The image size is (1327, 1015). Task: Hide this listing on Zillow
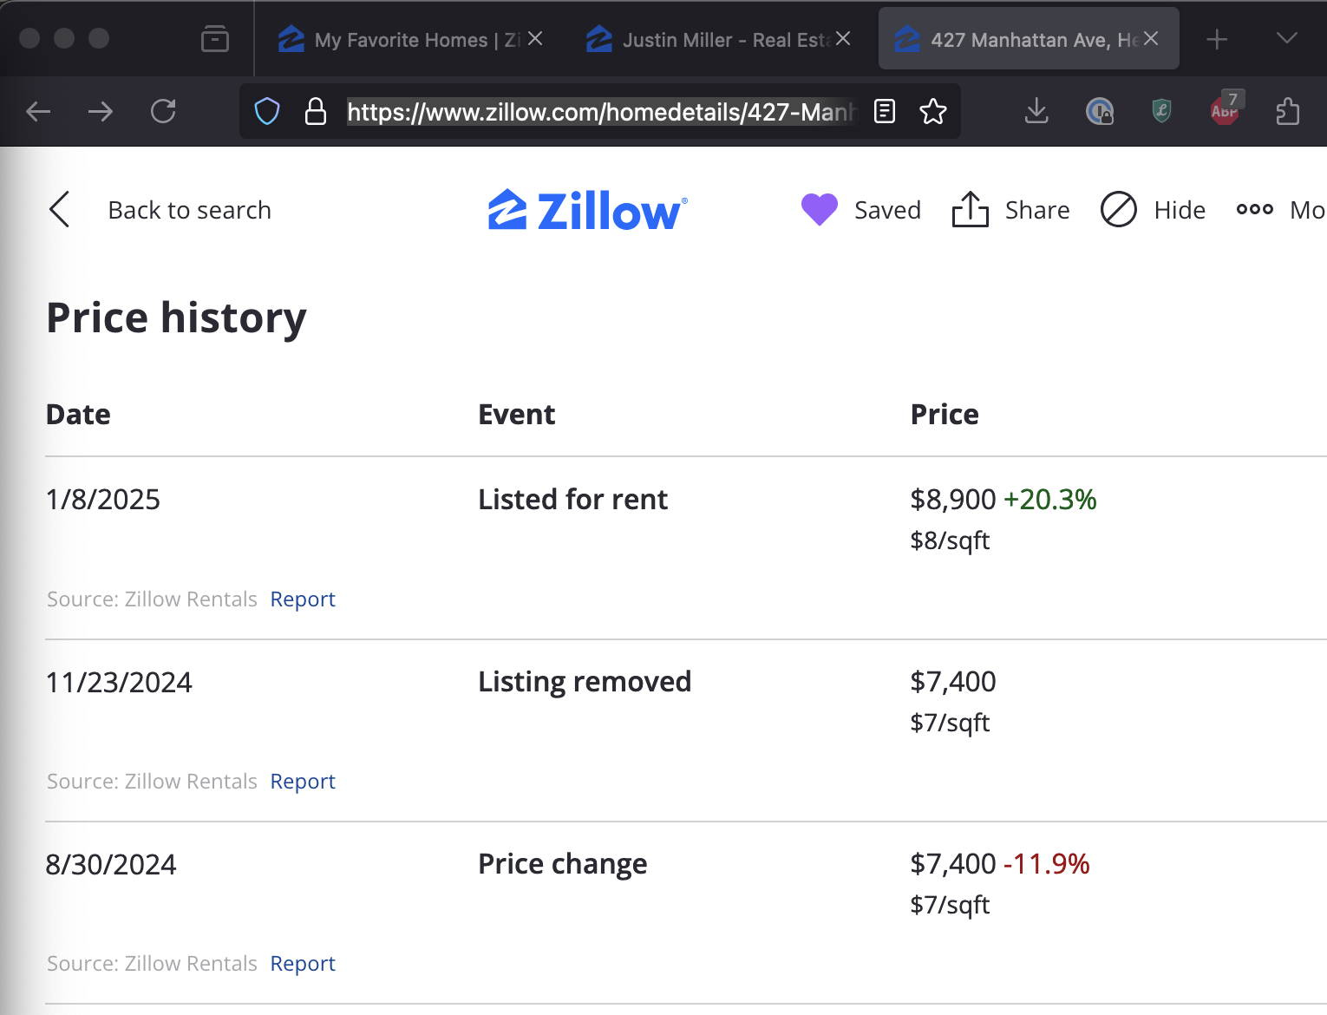tap(1154, 209)
